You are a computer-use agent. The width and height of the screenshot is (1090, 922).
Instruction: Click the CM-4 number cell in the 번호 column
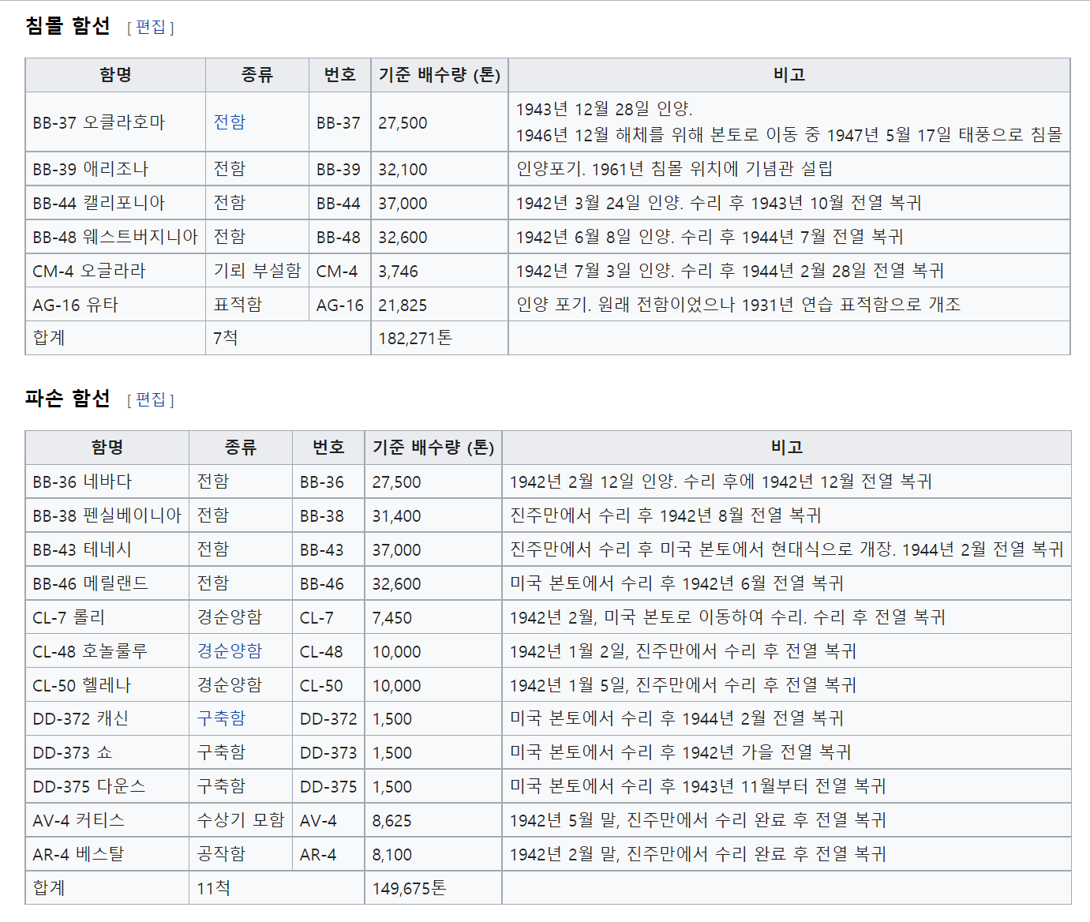coord(340,271)
